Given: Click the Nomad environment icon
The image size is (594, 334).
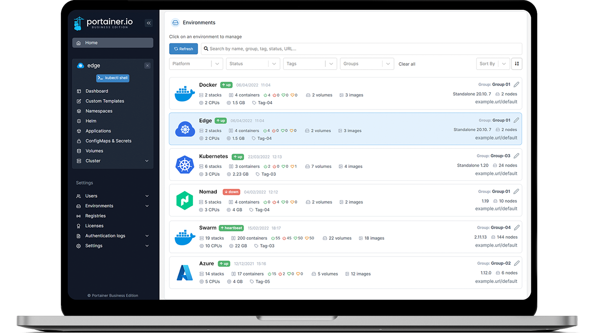Looking at the screenshot, I should pos(185,201).
